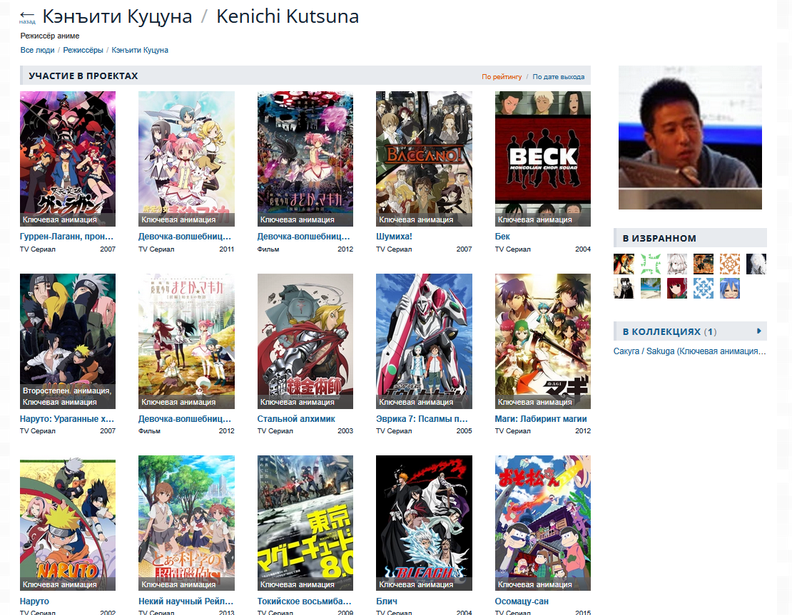
Task: Click title link Эврика 7: Псалмы п...
Action: [x=422, y=419]
